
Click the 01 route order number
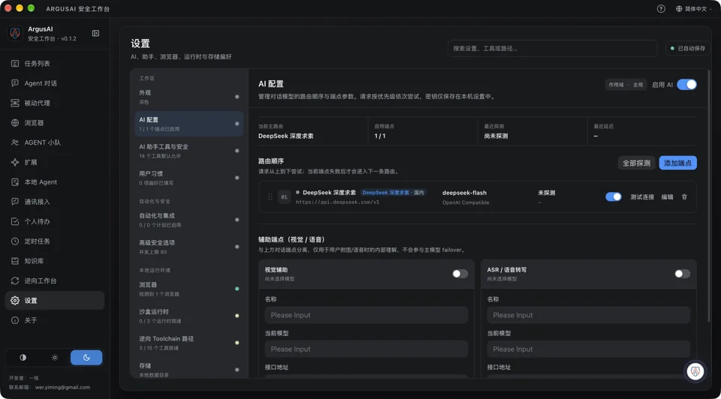pos(284,197)
